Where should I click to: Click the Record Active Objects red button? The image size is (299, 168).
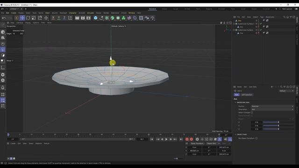click(187, 139)
